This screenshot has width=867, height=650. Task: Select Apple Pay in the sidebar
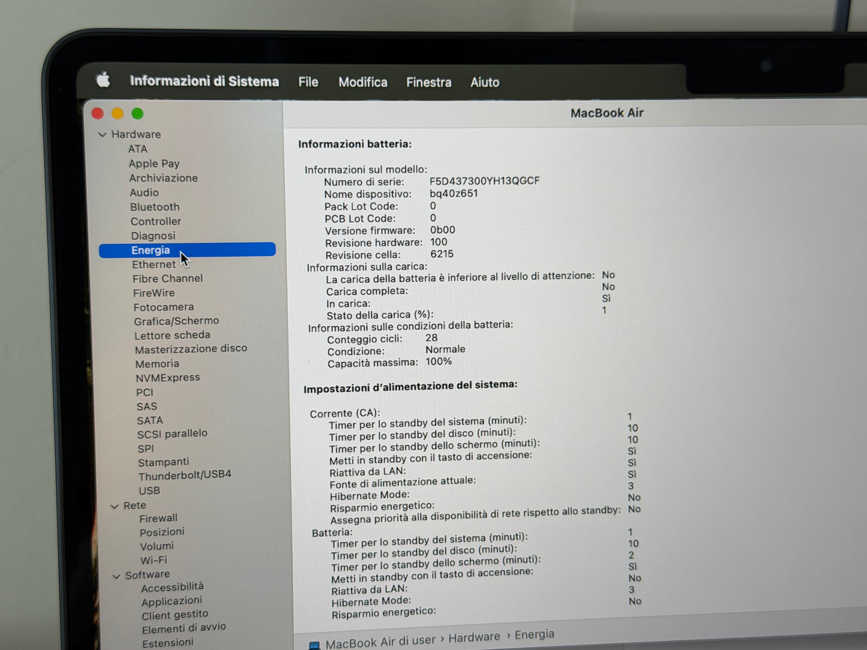154,163
